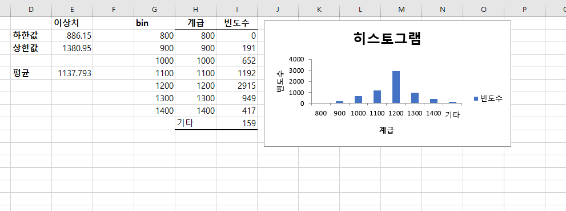Viewport: 566px width, 211px height.
Task: Click the 빈도수 vertical axis title
Action: pyautogui.click(x=280, y=81)
